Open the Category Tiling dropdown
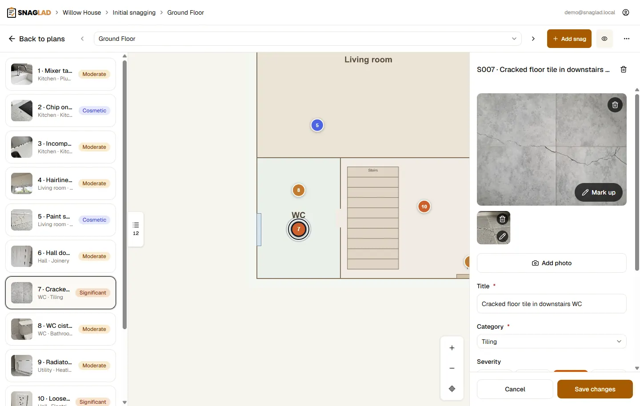The height and width of the screenshot is (406, 640). (552, 342)
